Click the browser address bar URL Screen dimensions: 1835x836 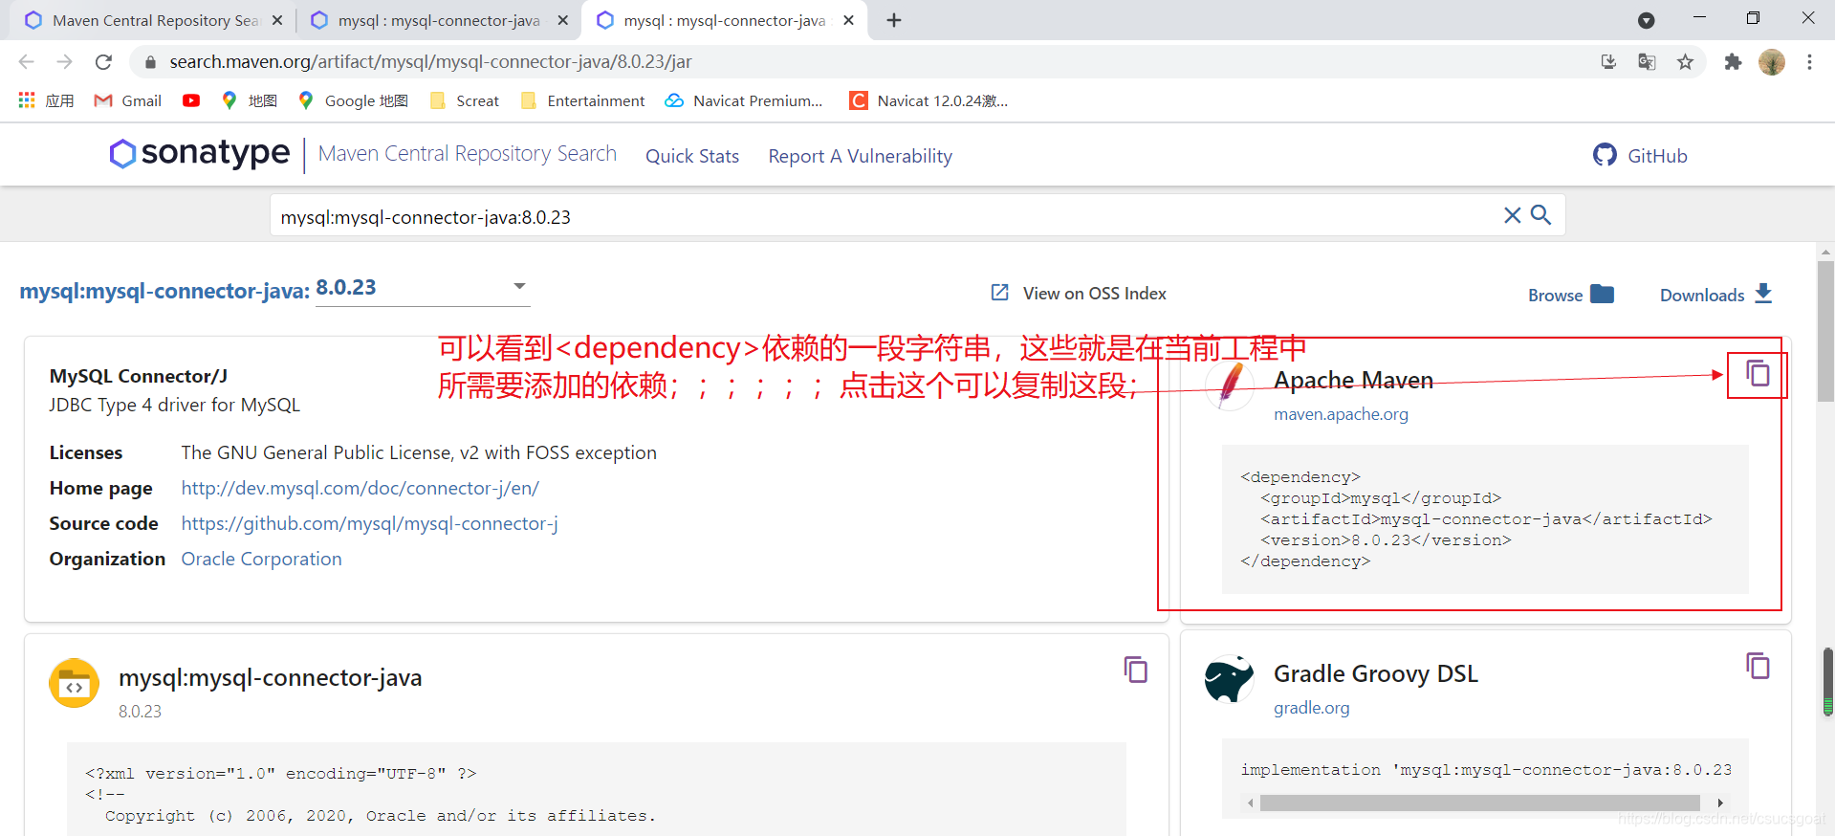tap(430, 62)
